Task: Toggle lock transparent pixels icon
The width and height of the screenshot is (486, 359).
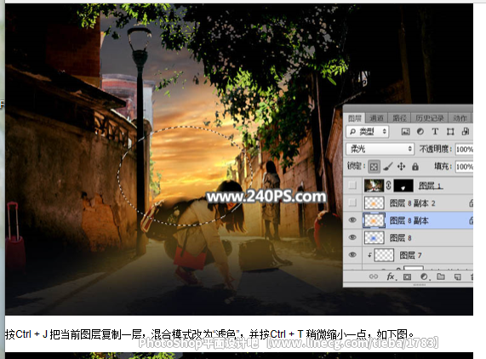Action: 374,167
